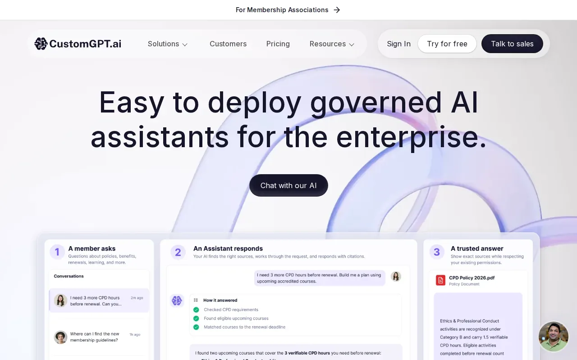Click the arrow next to For Membership Associations
This screenshot has height=360, width=577.
click(x=337, y=10)
